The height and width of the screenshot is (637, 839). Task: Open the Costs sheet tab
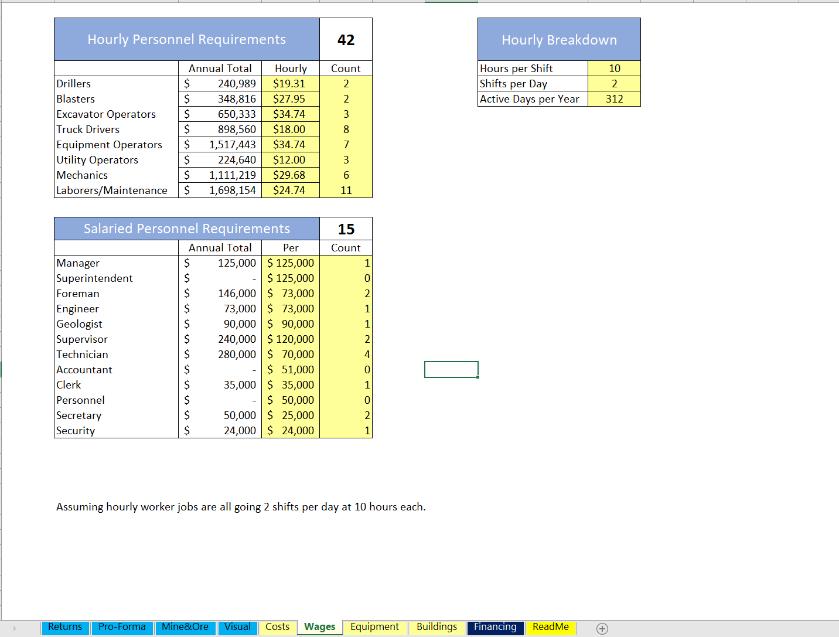click(277, 627)
